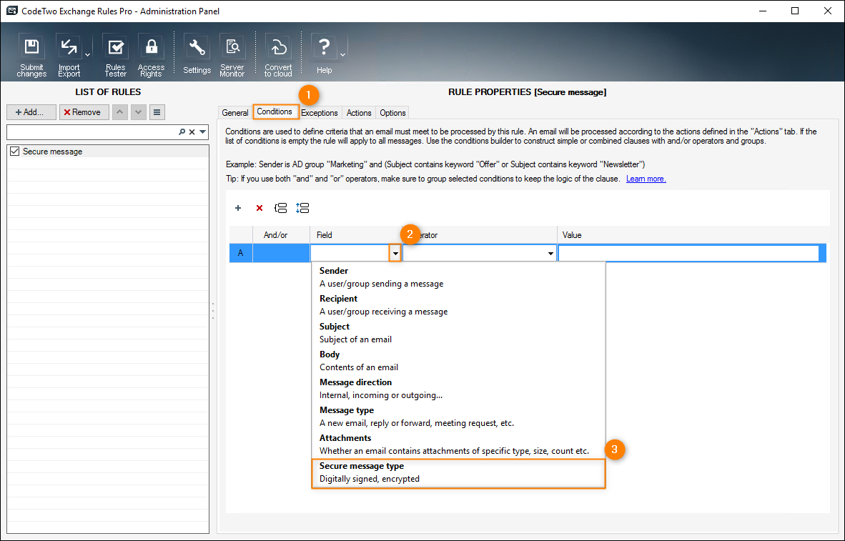Switch to the General tab
The height and width of the screenshot is (541, 845).
point(235,113)
